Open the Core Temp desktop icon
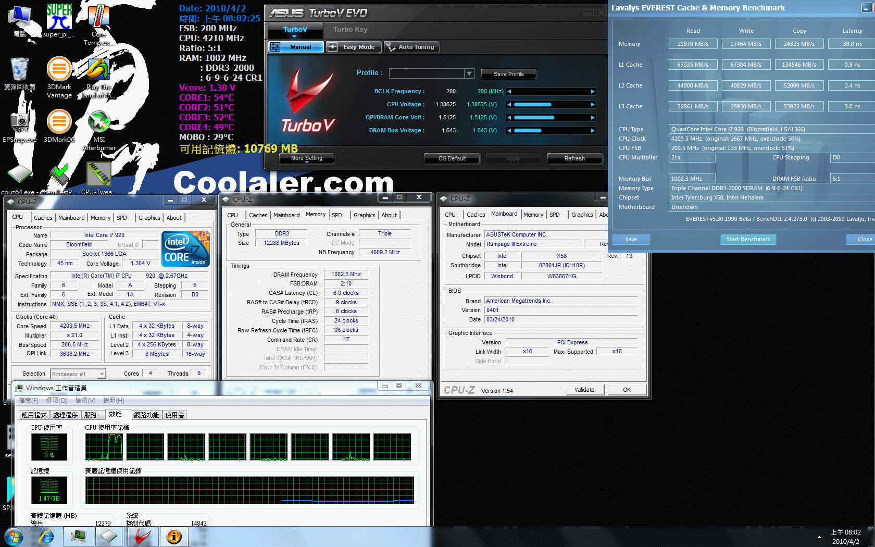This screenshot has height=547, width=875. click(x=98, y=24)
